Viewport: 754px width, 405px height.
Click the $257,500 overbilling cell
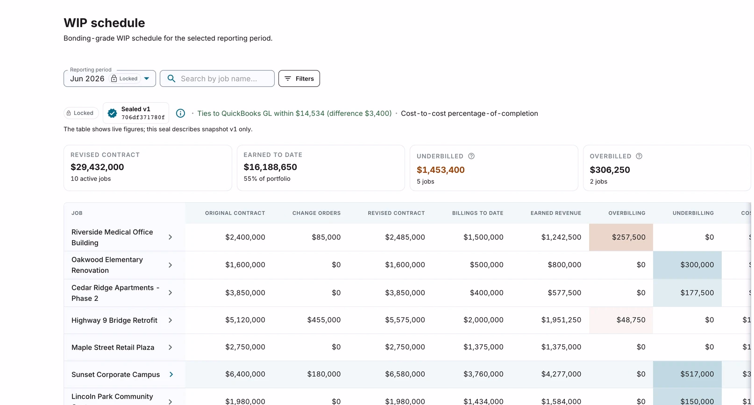tap(621, 237)
